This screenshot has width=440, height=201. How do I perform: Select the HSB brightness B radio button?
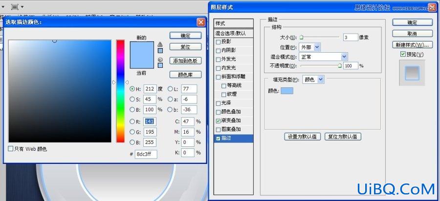click(x=132, y=109)
